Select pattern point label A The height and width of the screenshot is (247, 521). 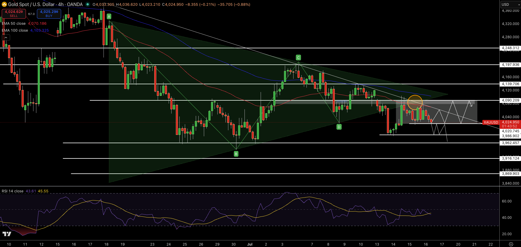109,16
